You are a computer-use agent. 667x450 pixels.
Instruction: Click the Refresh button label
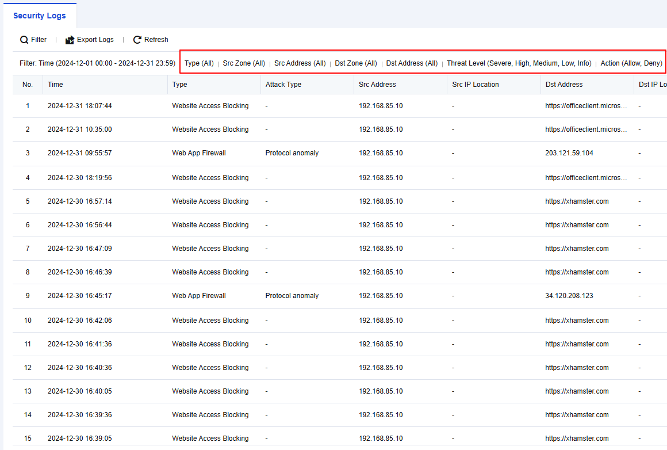pos(156,40)
